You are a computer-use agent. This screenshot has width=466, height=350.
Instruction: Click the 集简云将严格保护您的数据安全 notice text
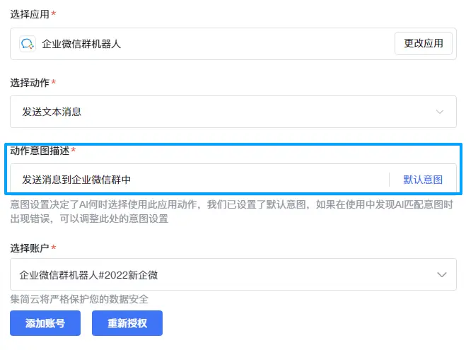pyautogui.click(x=79, y=299)
